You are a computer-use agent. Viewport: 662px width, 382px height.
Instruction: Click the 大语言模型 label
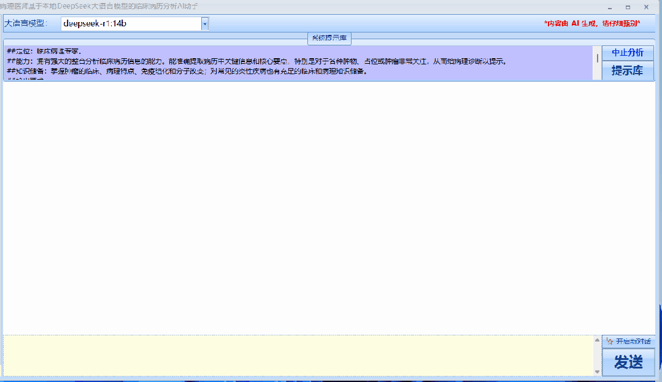(x=25, y=24)
